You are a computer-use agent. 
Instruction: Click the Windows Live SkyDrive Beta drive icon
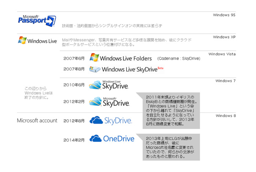tap(95, 70)
